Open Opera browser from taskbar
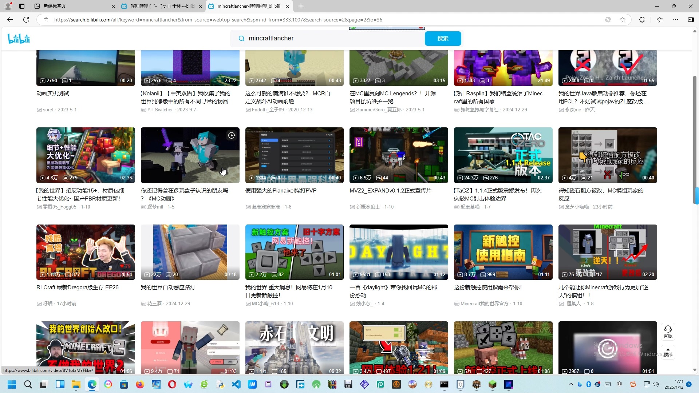 coord(172,384)
